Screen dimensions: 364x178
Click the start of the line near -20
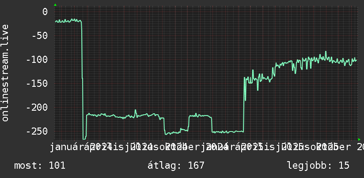coord(56,22)
